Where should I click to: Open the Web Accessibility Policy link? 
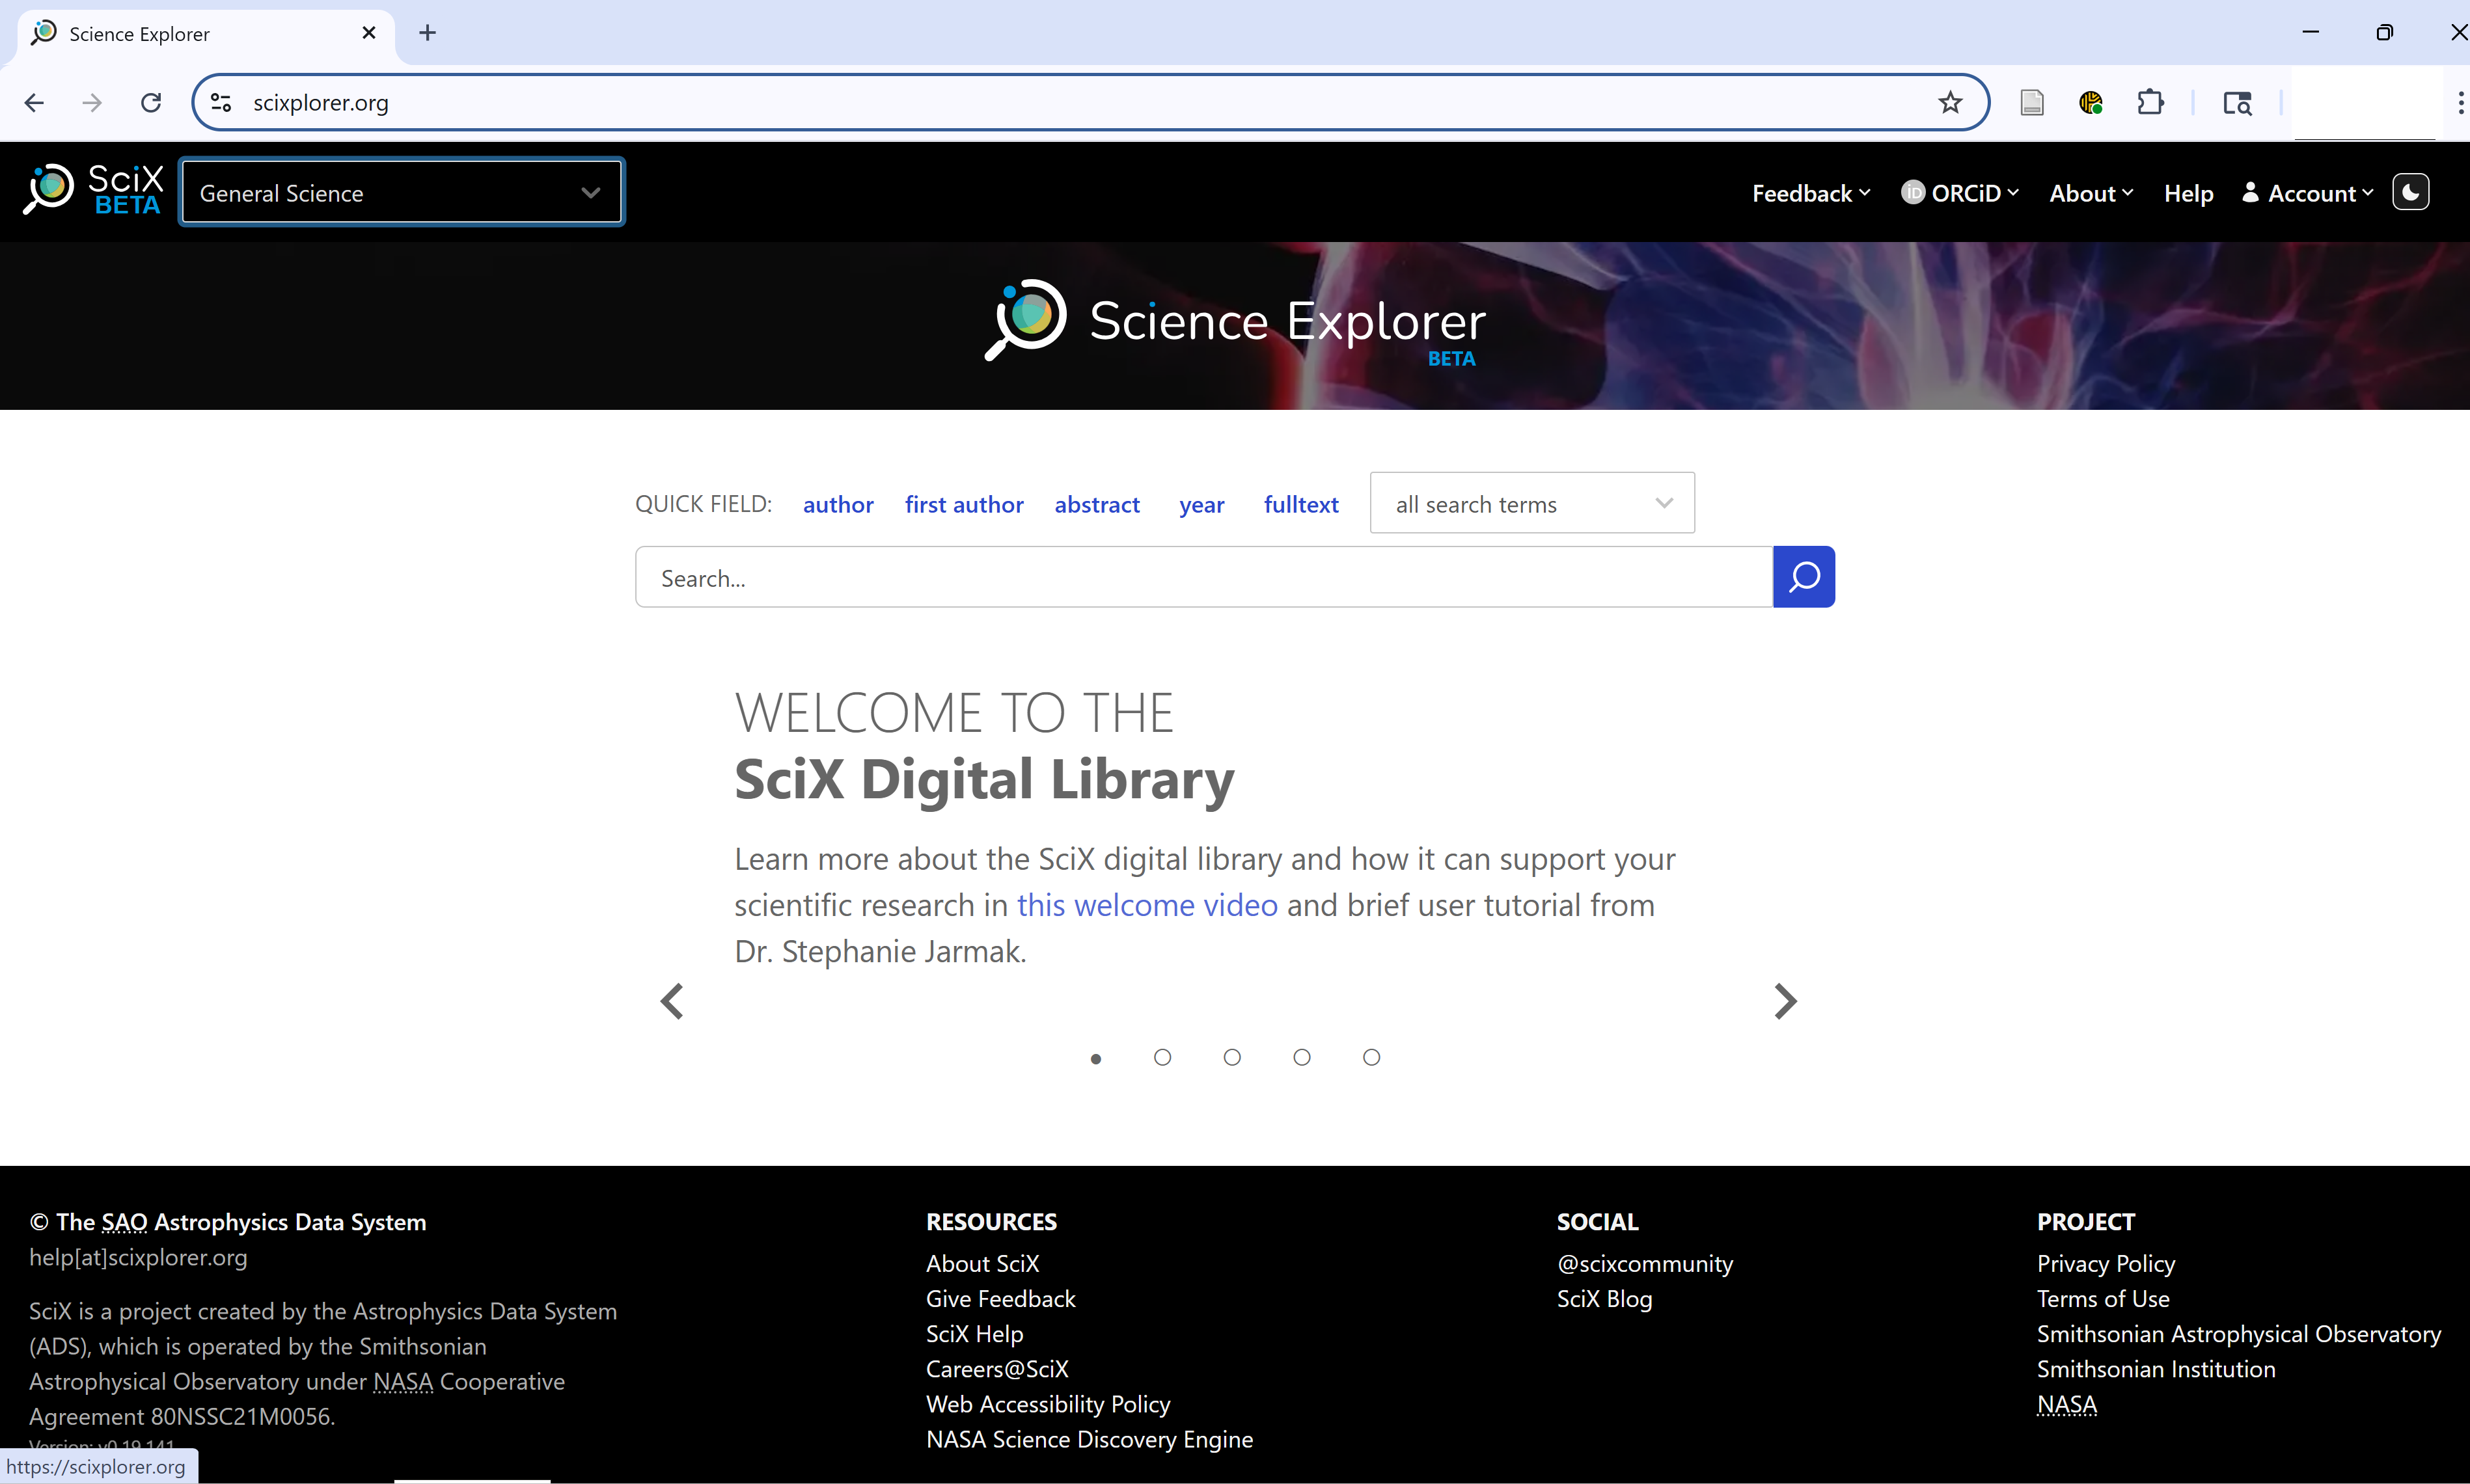pyautogui.click(x=1049, y=1404)
